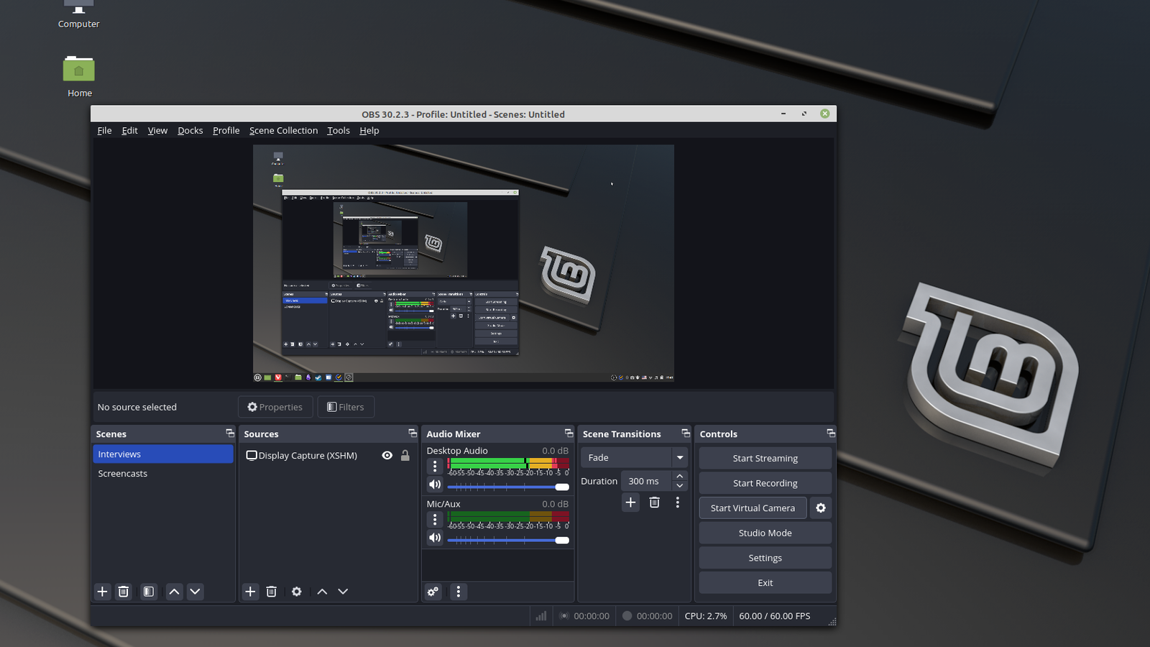The height and width of the screenshot is (647, 1150).
Task: Move source down with arrow icon
Action: [x=343, y=592]
